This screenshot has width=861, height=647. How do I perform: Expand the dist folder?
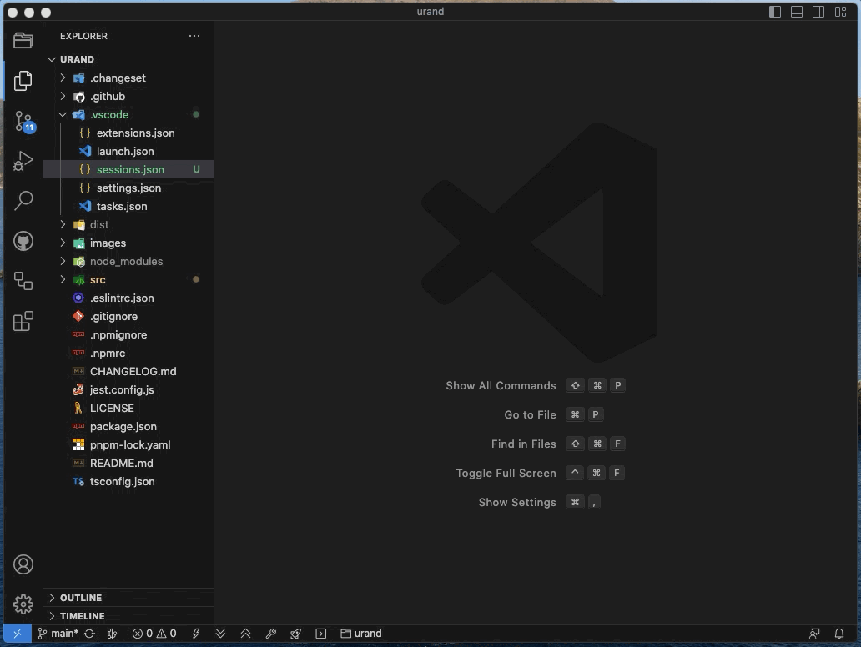(x=128, y=224)
